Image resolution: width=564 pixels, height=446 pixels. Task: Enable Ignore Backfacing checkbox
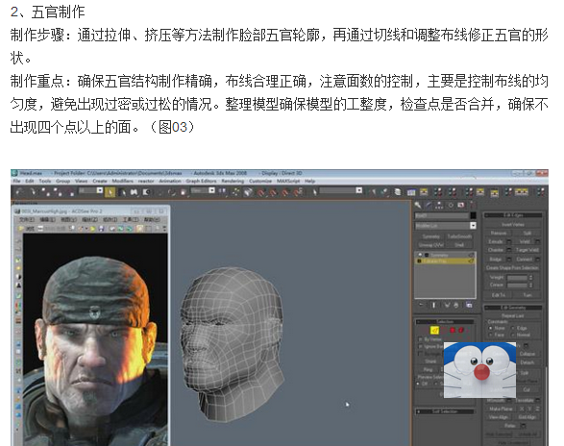421,346
